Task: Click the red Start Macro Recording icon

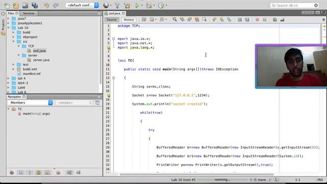Action: click(257, 19)
